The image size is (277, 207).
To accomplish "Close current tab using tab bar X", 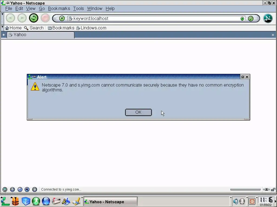I will click(273, 35).
